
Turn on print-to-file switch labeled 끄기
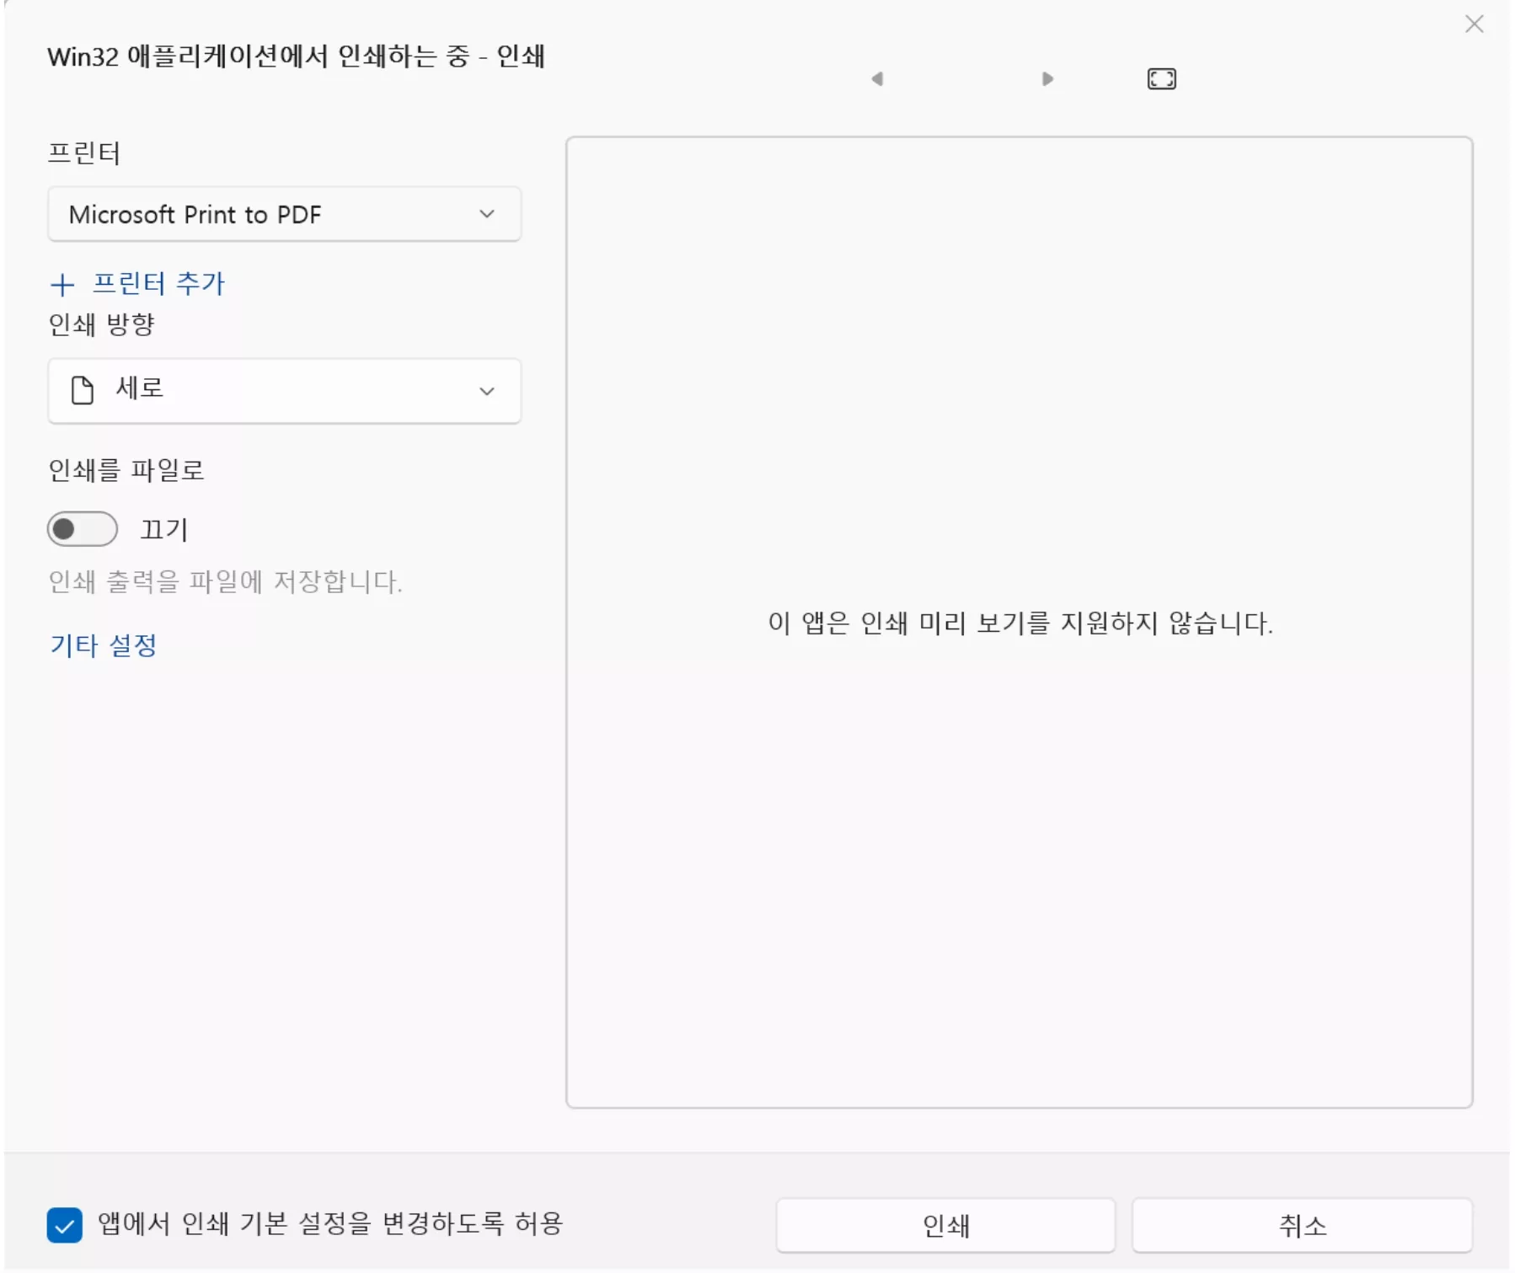[82, 528]
